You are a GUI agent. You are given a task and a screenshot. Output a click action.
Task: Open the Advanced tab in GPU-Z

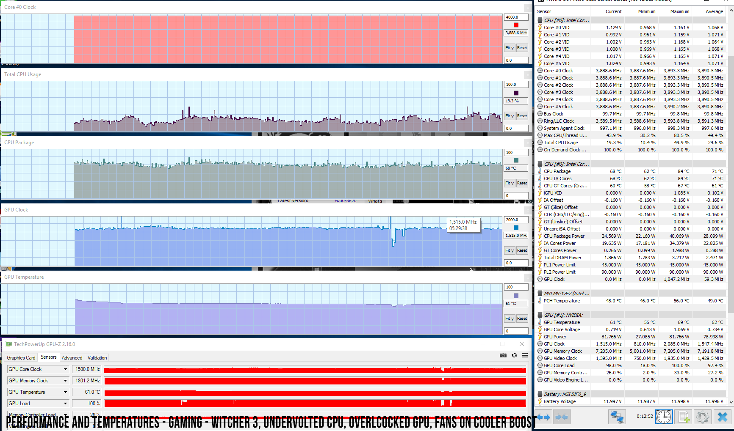[x=72, y=358]
